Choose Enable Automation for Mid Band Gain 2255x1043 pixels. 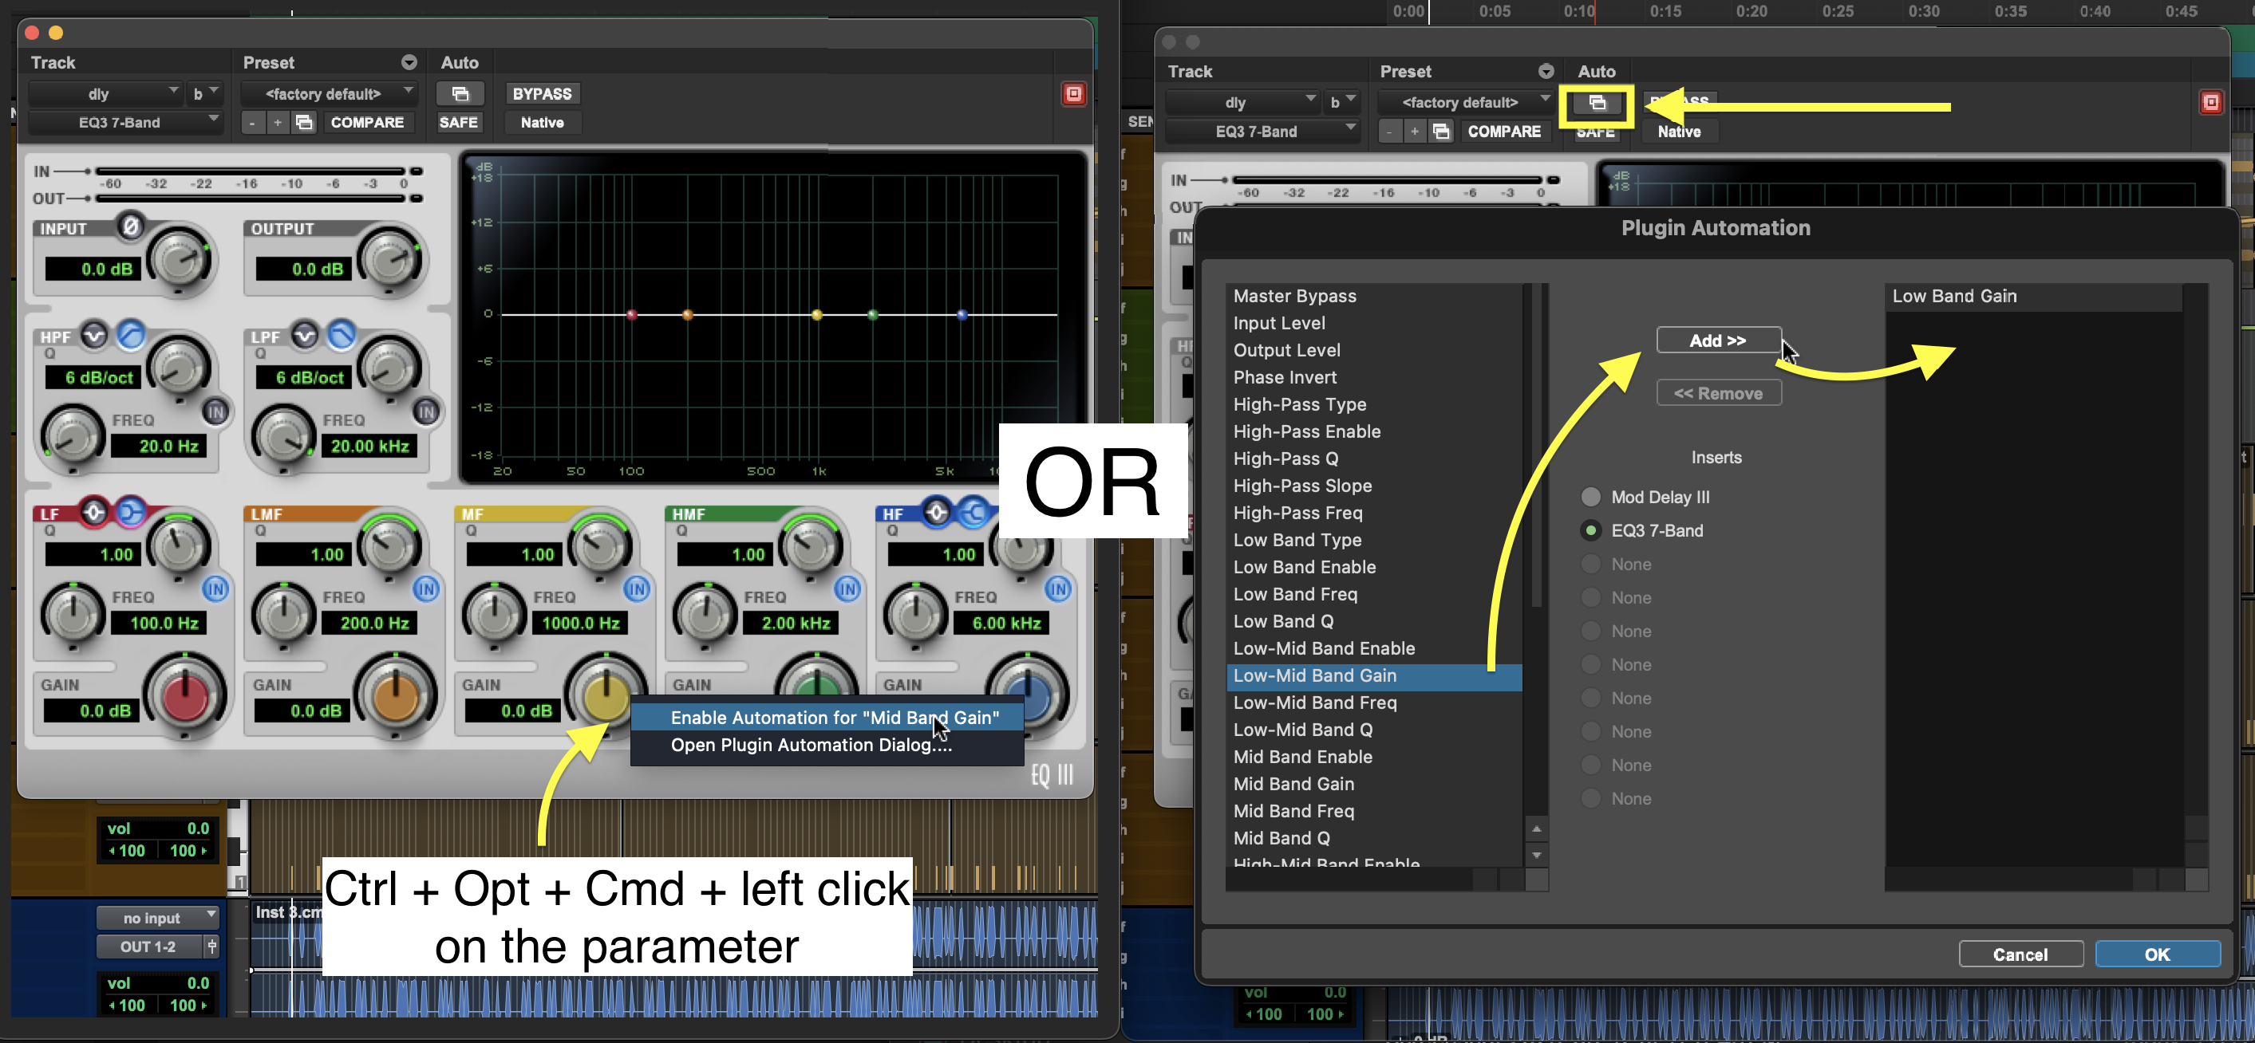827,718
